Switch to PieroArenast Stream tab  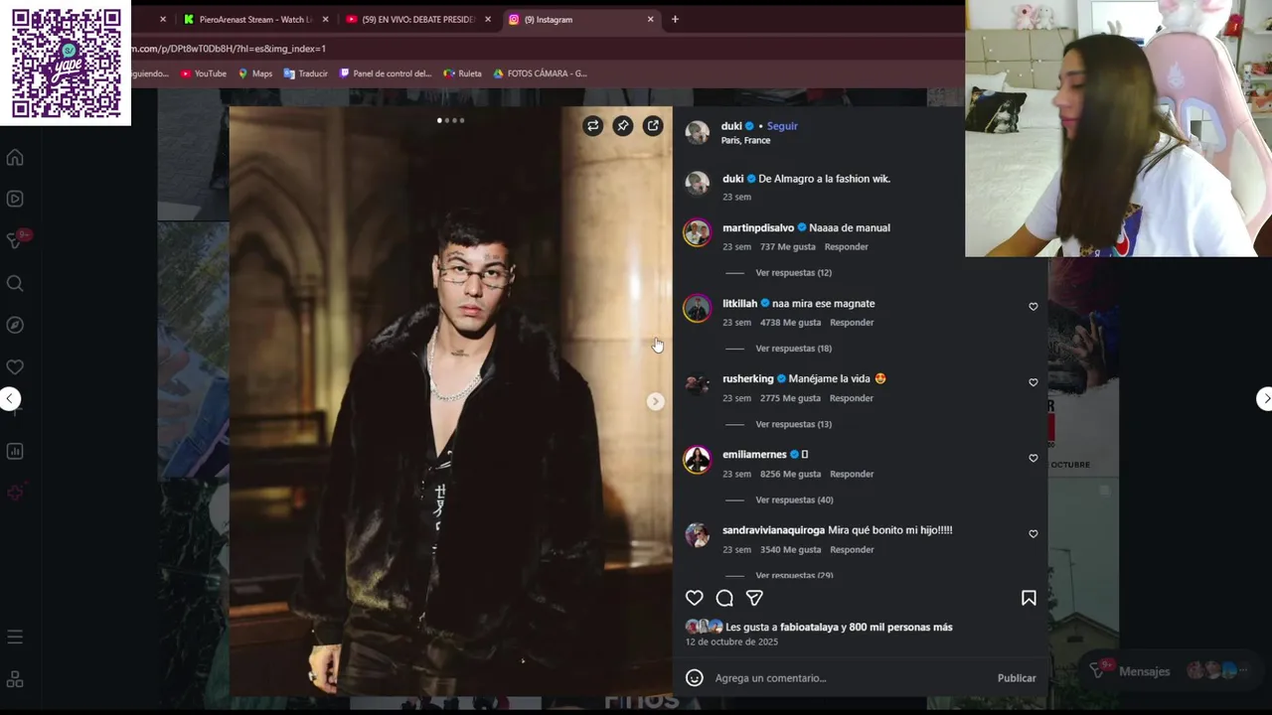coord(255,19)
